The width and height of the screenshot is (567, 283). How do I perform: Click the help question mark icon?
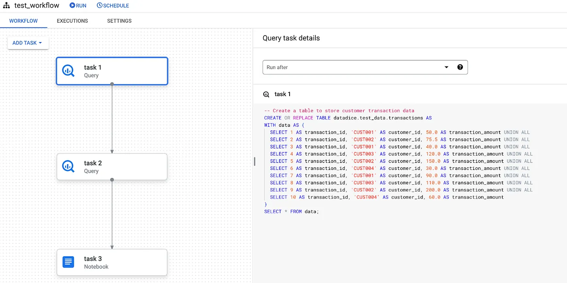[x=460, y=67]
